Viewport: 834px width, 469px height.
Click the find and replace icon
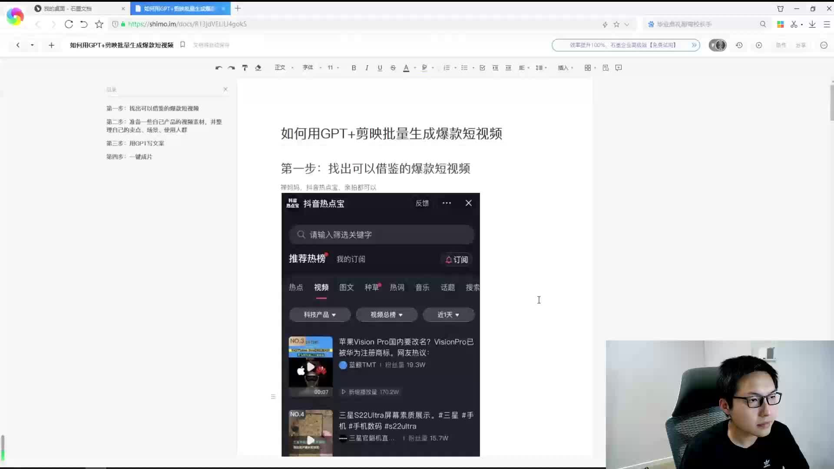(606, 68)
